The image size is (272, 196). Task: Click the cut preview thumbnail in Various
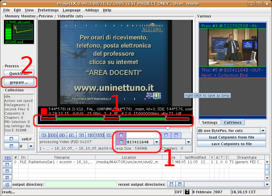point(233,47)
